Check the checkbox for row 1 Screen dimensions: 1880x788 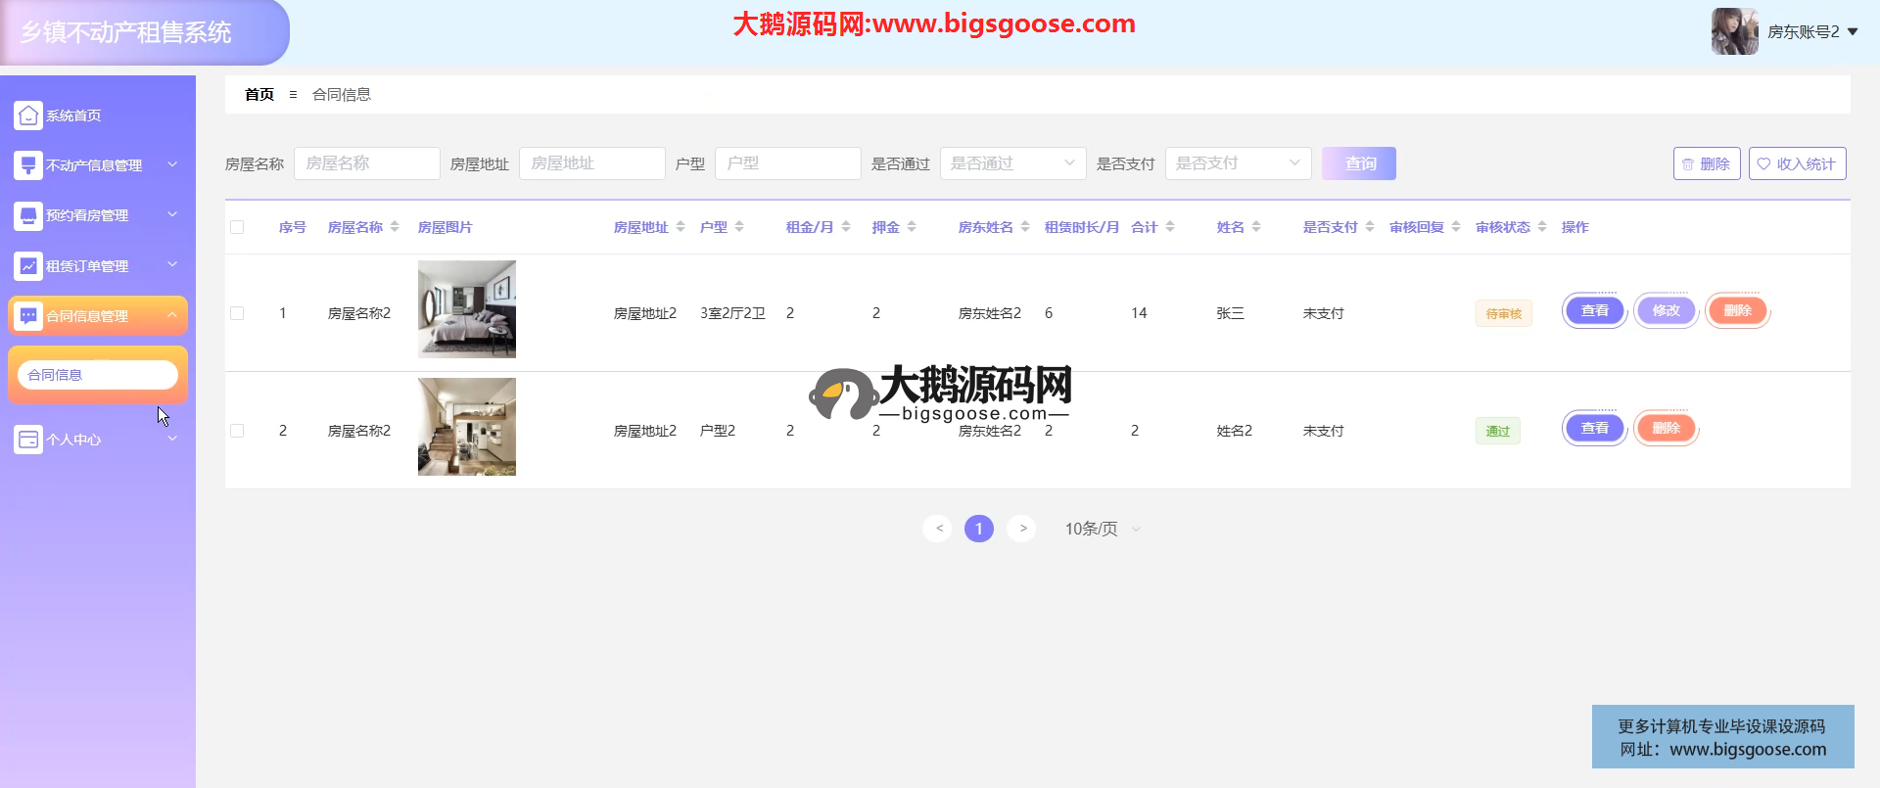click(x=237, y=313)
